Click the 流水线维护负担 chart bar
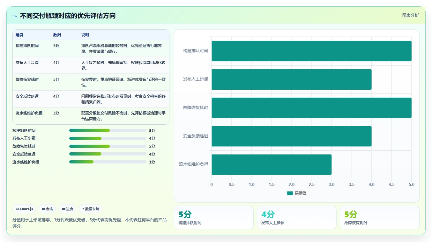Viewport: 432px width, 242px height. click(x=272, y=164)
